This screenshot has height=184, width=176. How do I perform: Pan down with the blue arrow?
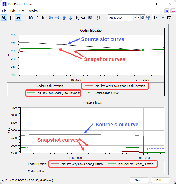click(70, 18)
